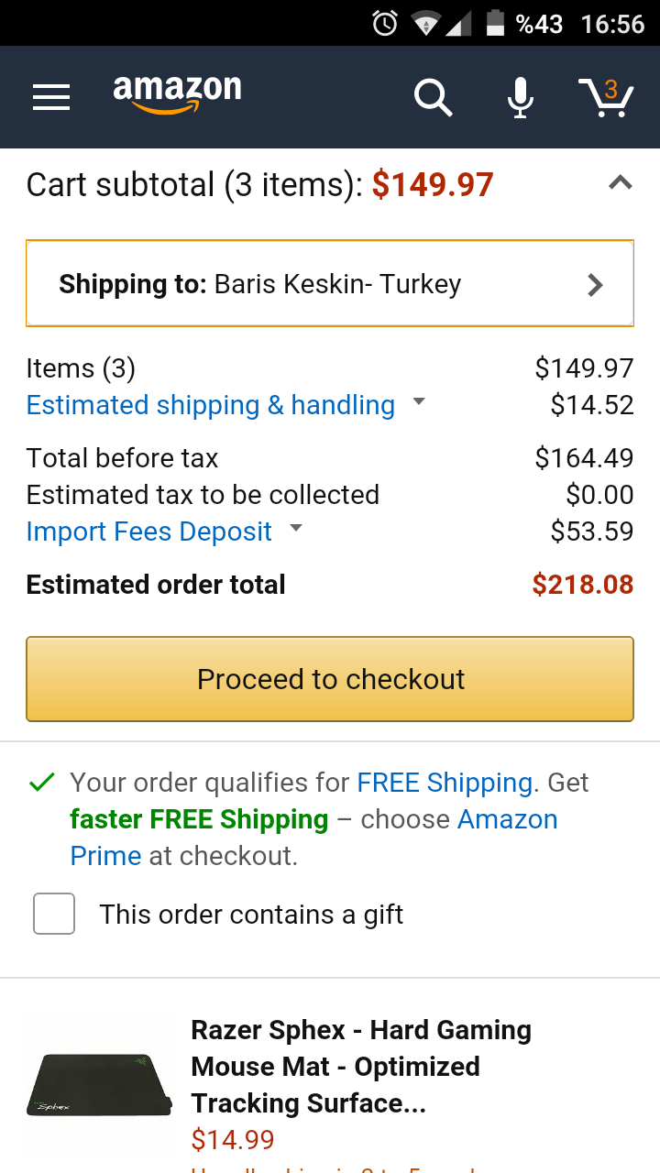Tap the Import Fees Deposit link
Image resolution: width=660 pixels, height=1173 pixels.
(x=149, y=532)
